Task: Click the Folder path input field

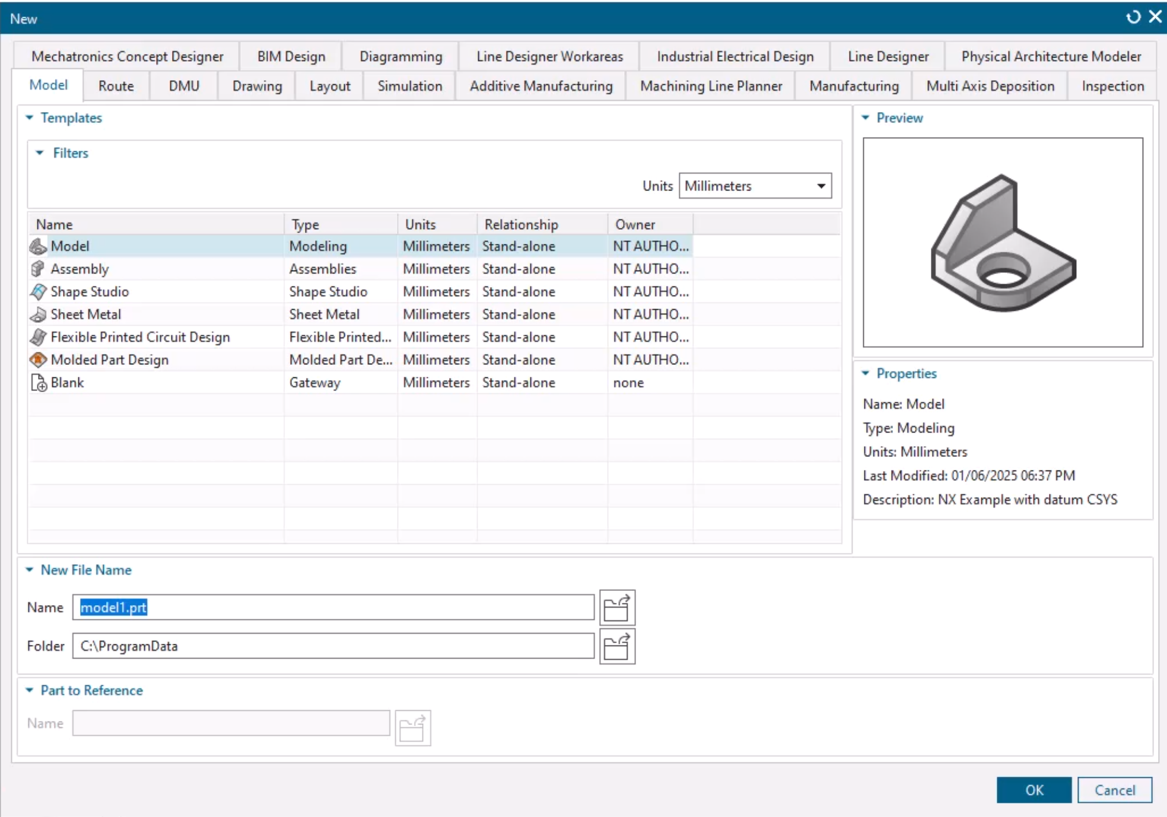Action: [333, 646]
